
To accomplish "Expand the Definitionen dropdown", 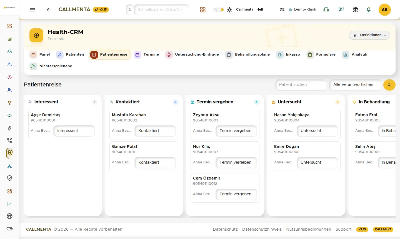I will pyautogui.click(x=369, y=35).
